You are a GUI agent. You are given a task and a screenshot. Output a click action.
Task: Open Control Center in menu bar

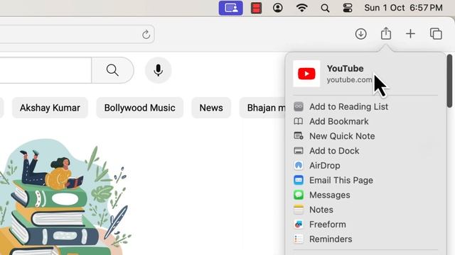(348, 8)
